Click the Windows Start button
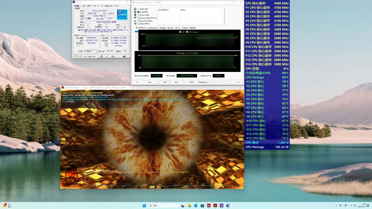This screenshot has height=209, width=372. [144, 205]
